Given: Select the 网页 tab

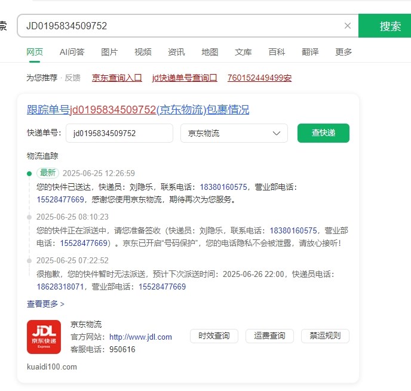Looking at the screenshot, I should [35, 52].
